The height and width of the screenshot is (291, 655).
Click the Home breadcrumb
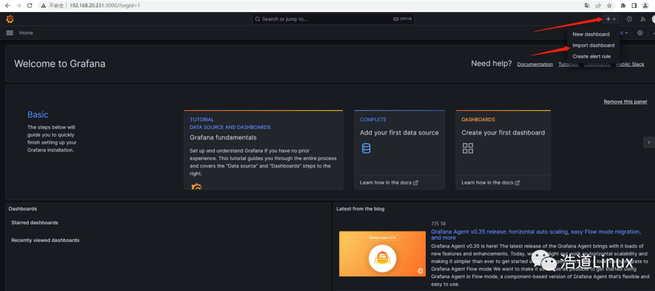point(26,33)
